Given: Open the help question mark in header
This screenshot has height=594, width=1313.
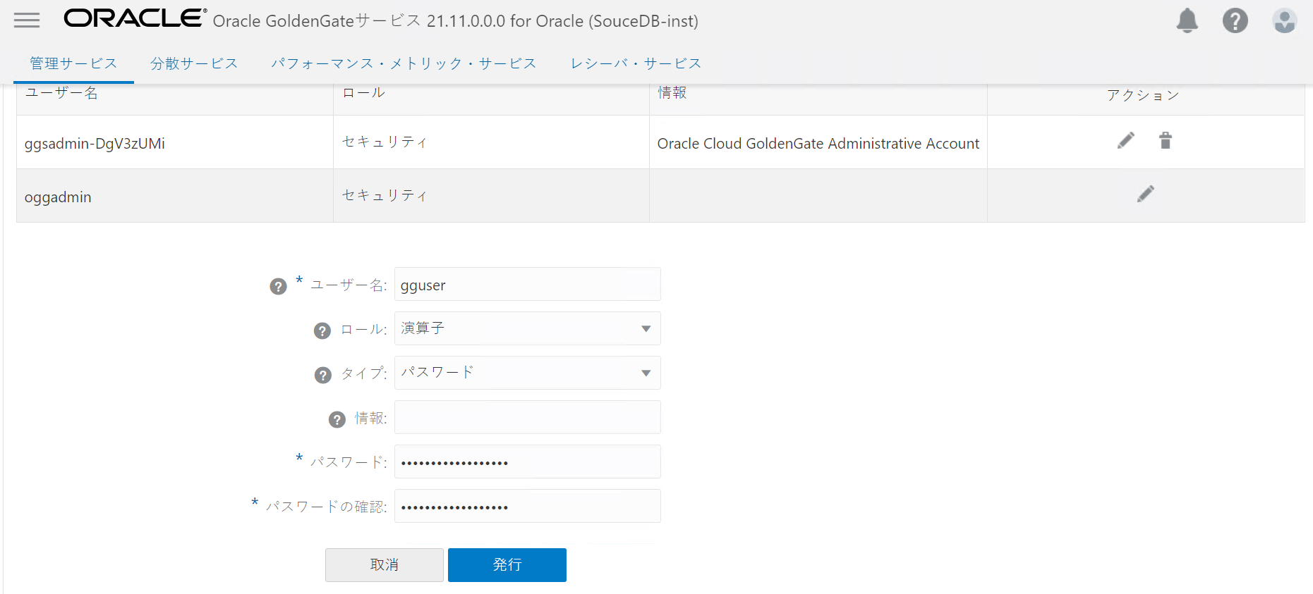Looking at the screenshot, I should (1235, 20).
